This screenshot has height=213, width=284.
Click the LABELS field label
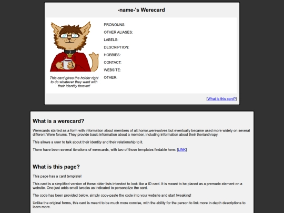click(111, 39)
